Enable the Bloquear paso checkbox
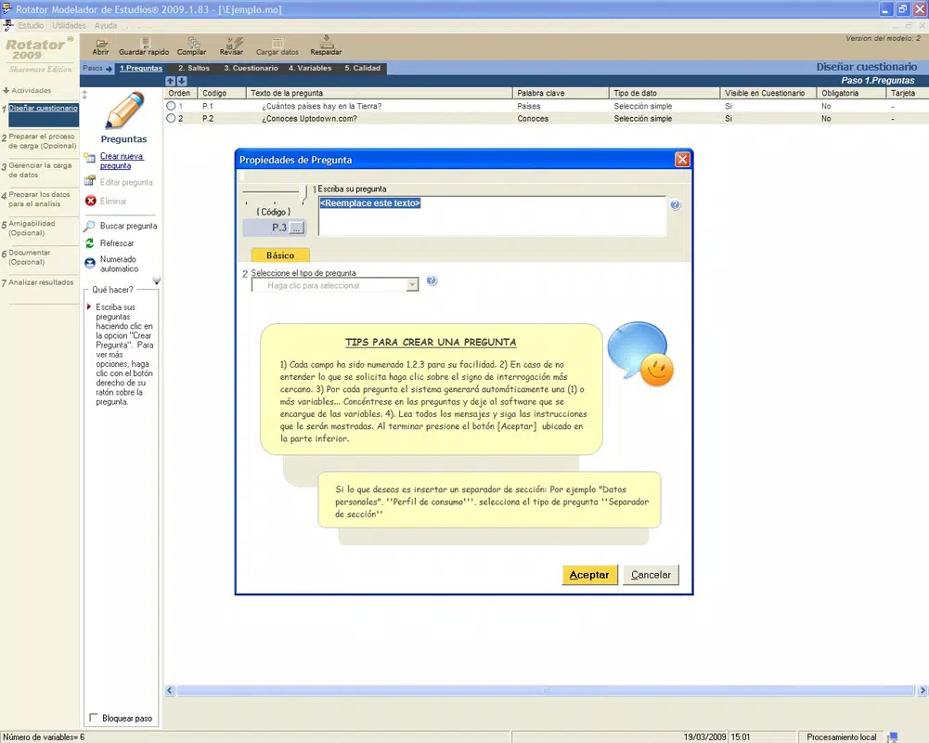Screen dimensions: 929x743 pos(94,718)
